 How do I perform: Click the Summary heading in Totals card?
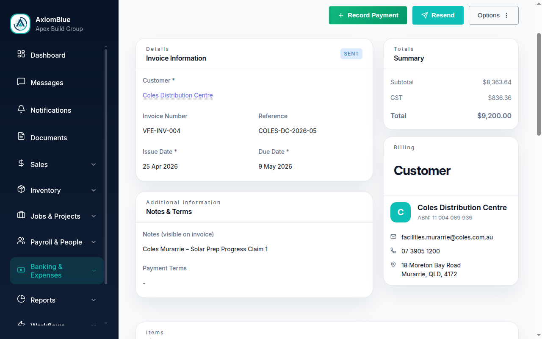(x=409, y=58)
